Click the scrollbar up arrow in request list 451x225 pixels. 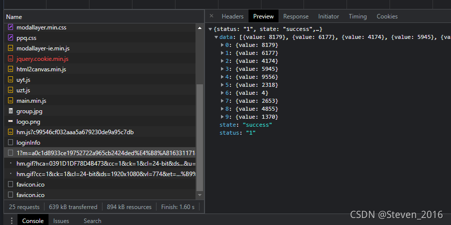click(x=199, y=28)
